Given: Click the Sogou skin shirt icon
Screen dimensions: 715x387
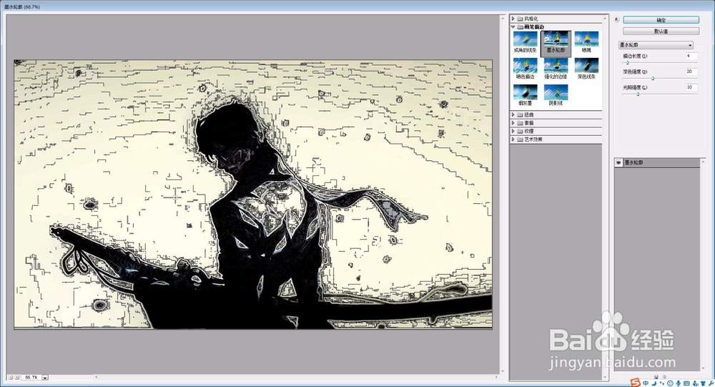Looking at the screenshot, I should click(x=703, y=383).
